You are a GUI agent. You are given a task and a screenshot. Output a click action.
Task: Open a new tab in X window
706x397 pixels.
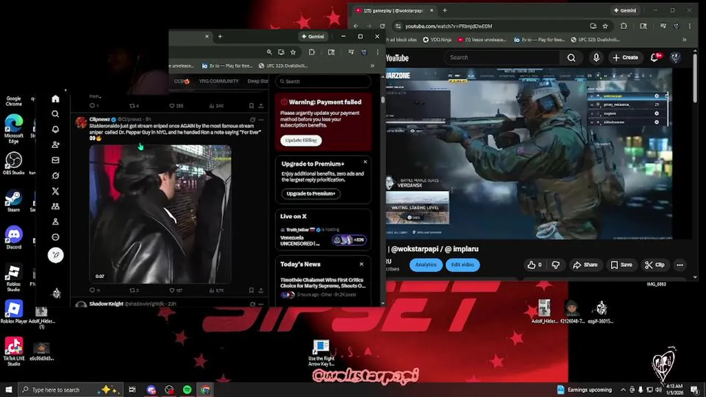coord(220,36)
